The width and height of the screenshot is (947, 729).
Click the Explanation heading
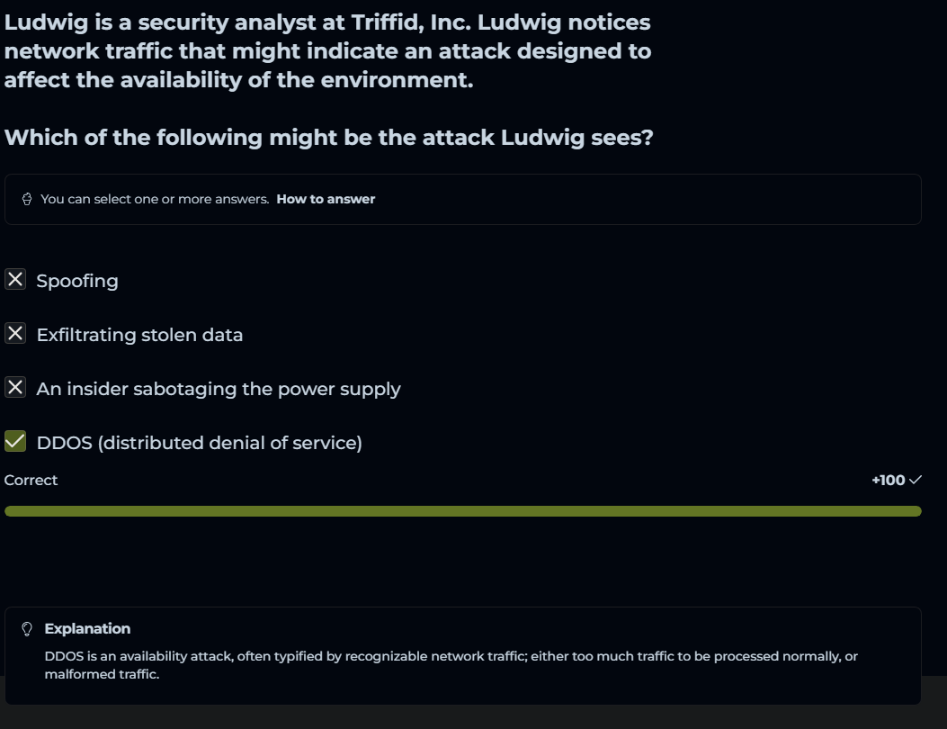click(87, 629)
